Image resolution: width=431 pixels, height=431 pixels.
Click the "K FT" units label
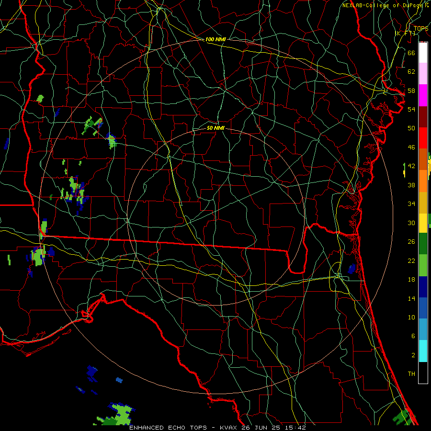(x=405, y=33)
